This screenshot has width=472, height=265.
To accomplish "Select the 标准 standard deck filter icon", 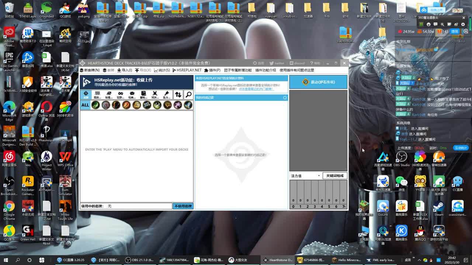I will pos(109,95).
